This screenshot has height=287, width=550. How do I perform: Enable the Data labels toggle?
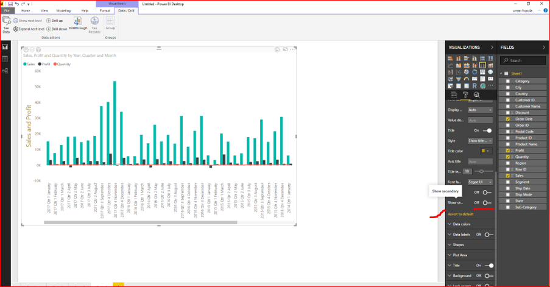tap(489, 235)
